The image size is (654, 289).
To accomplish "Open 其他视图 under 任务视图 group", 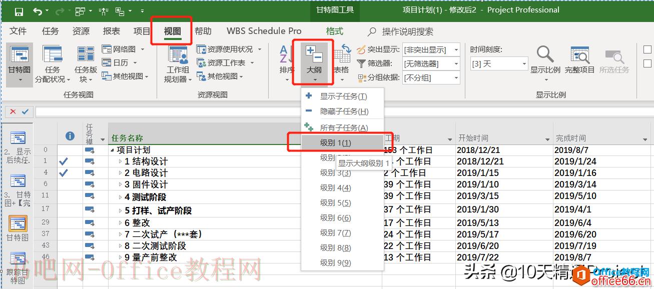I will coord(125,76).
